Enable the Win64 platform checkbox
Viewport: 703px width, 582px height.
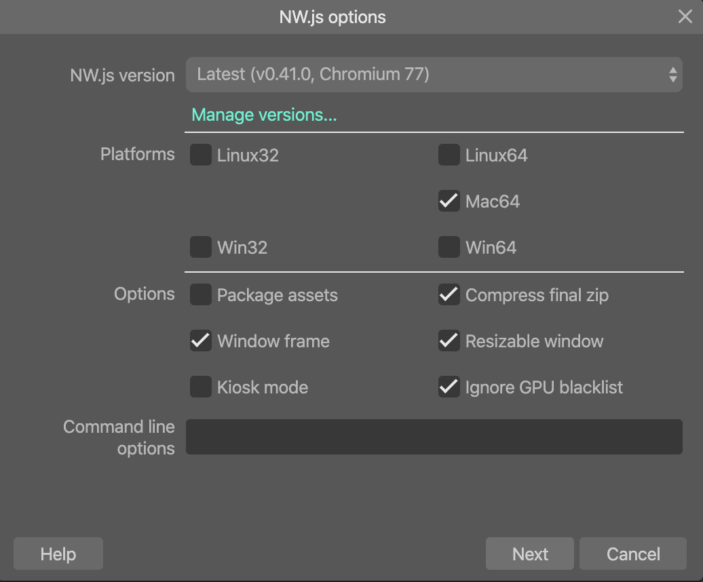pos(449,247)
